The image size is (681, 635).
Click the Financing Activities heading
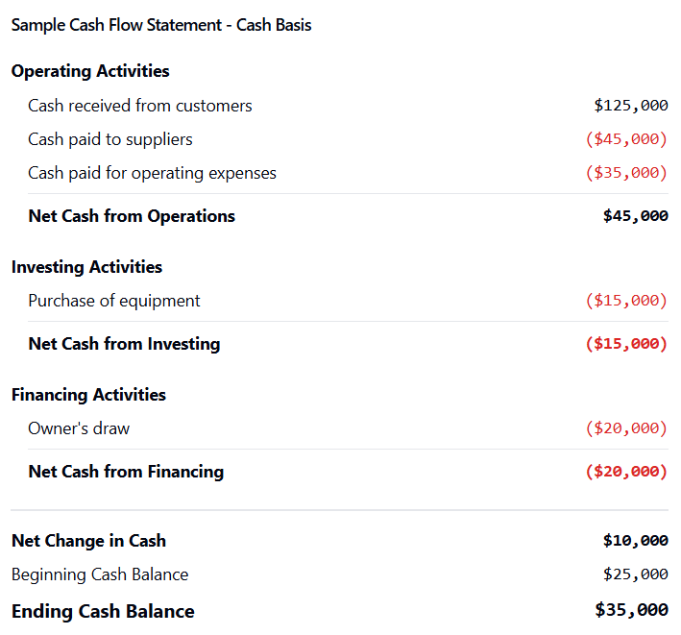(88, 395)
